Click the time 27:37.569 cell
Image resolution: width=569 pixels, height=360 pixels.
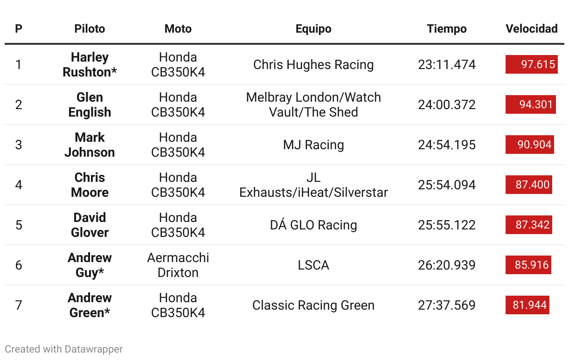446,305
